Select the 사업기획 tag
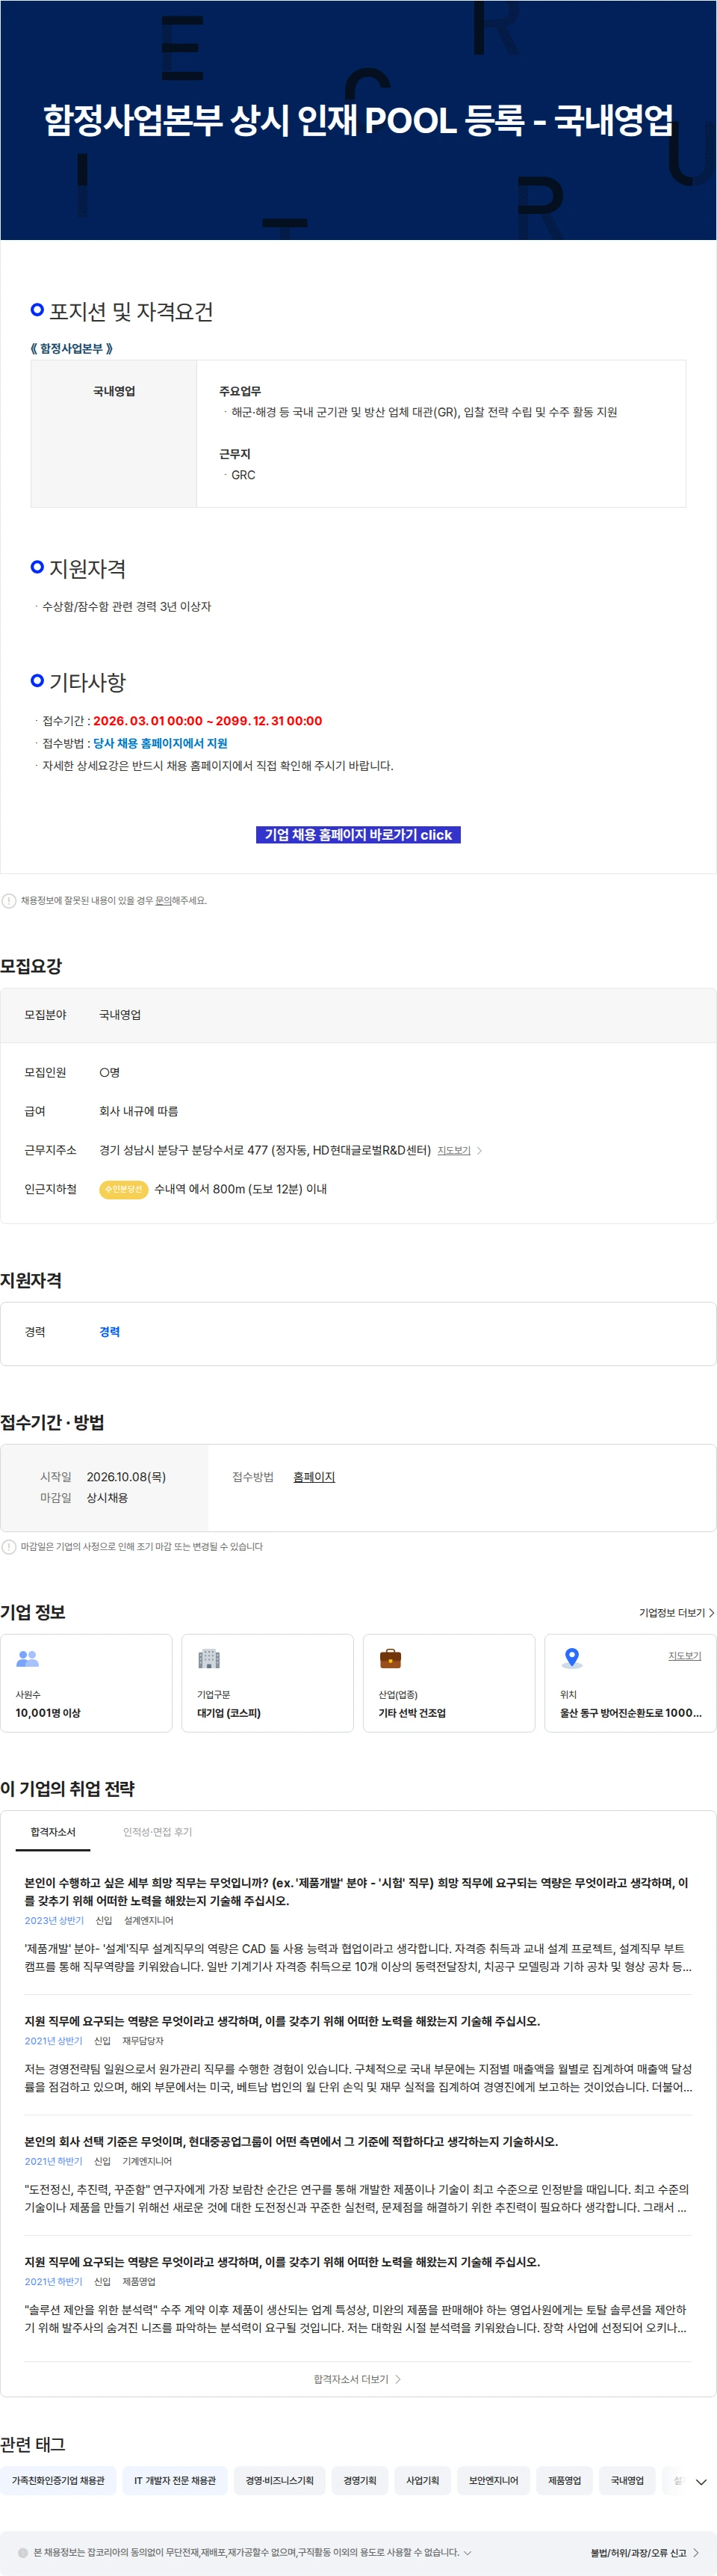The image size is (717, 2576). pos(423,2480)
